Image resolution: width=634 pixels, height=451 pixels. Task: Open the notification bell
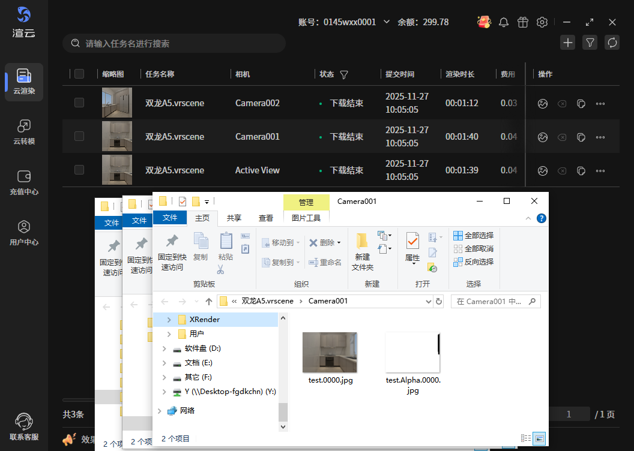point(504,22)
